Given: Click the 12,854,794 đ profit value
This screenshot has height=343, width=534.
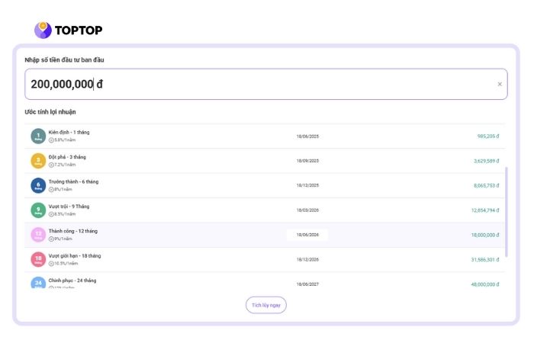Looking at the screenshot, I should click(x=484, y=210).
